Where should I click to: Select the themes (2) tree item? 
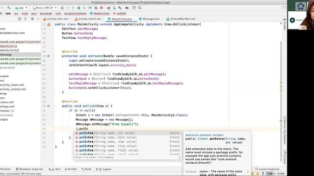coord(7,111)
